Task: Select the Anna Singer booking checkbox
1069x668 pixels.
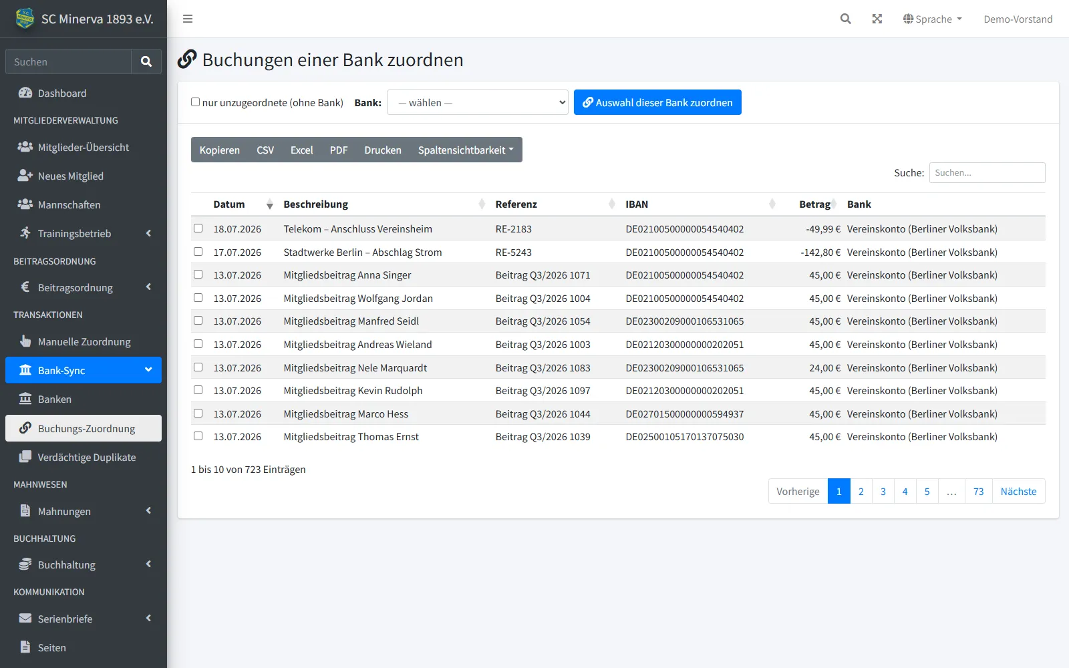Action: [x=198, y=275]
